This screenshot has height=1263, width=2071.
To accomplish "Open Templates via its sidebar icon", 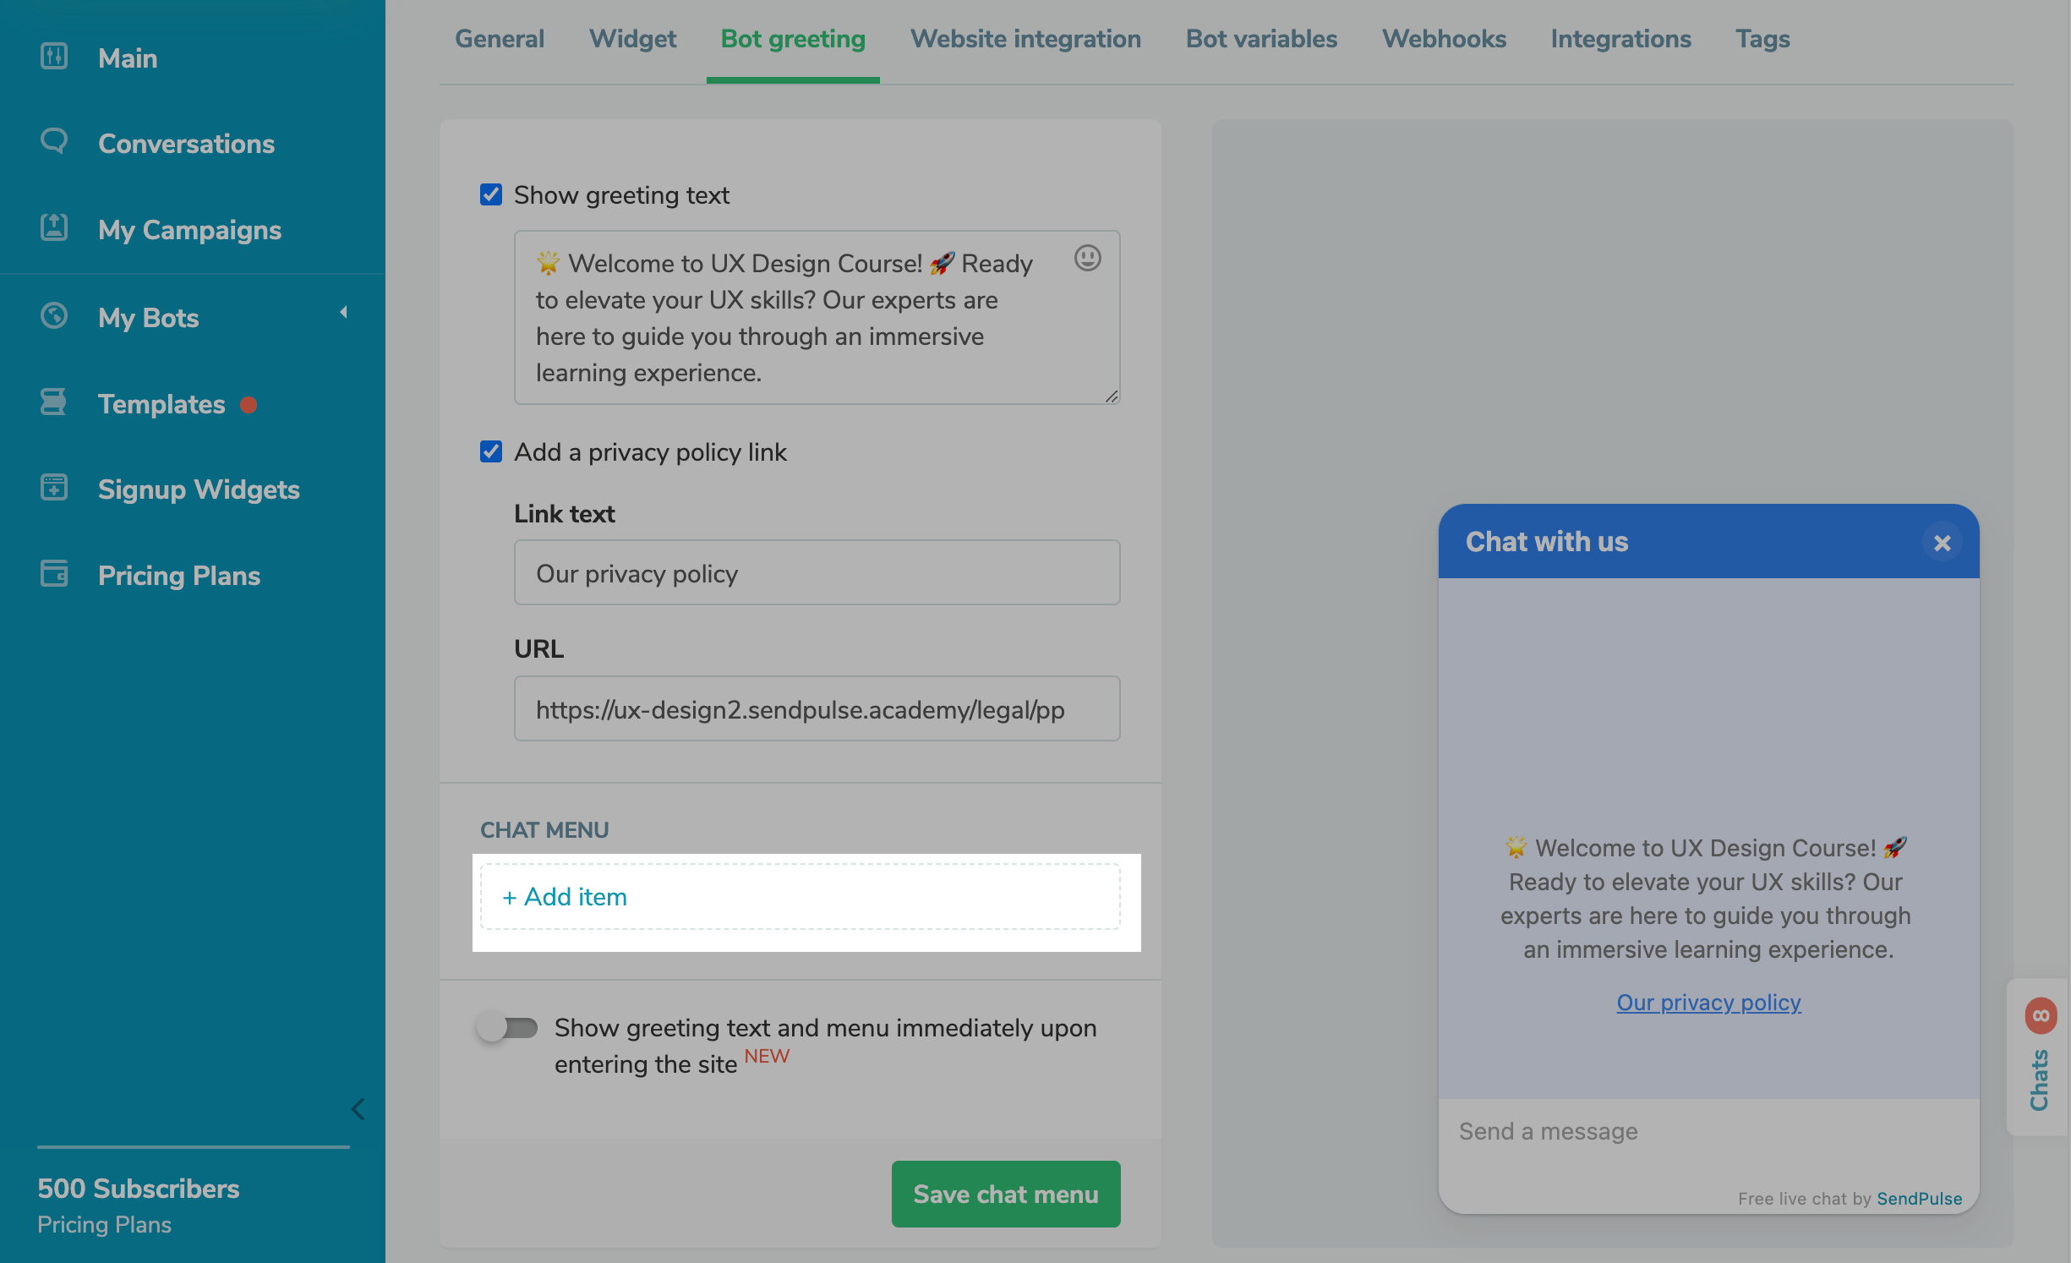I will point(54,402).
